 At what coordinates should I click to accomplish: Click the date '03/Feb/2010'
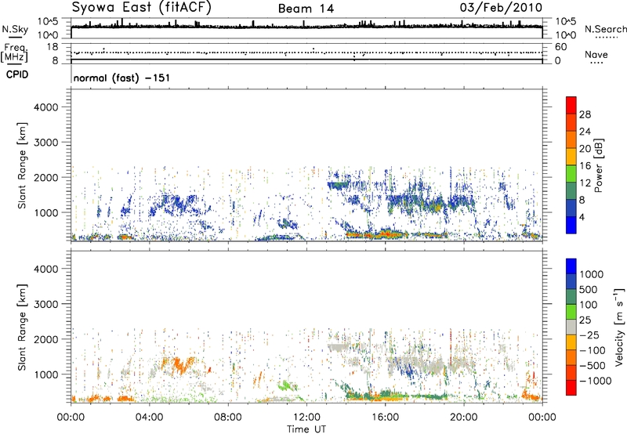pyautogui.click(x=501, y=8)
